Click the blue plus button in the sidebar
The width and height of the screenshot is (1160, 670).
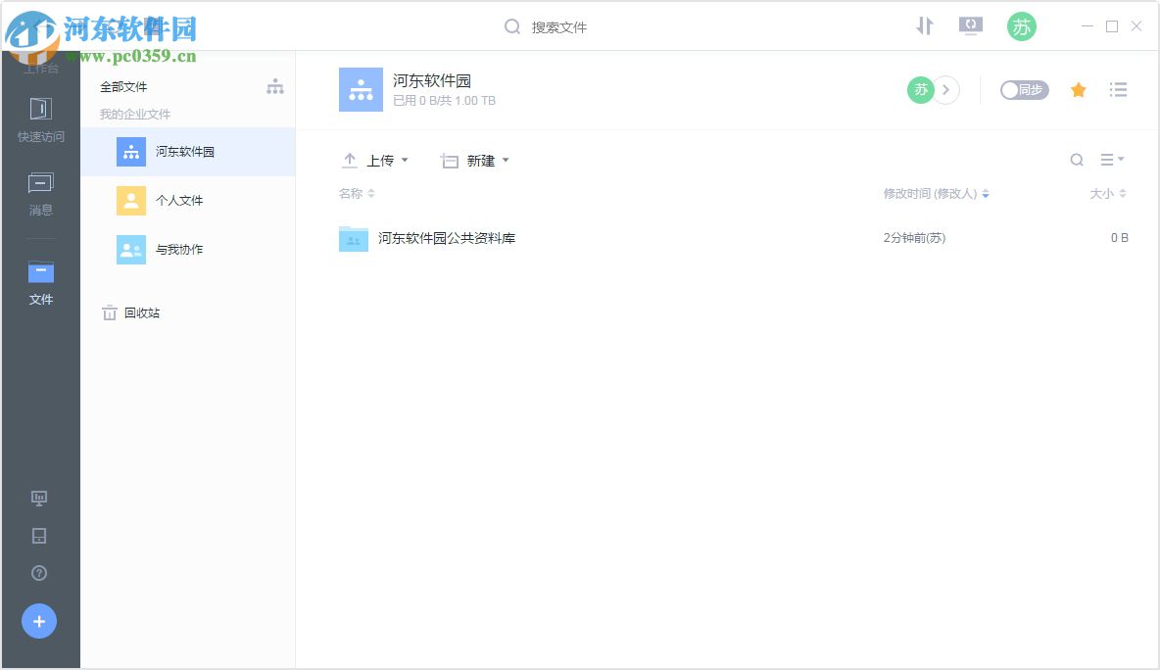point(39,620)
